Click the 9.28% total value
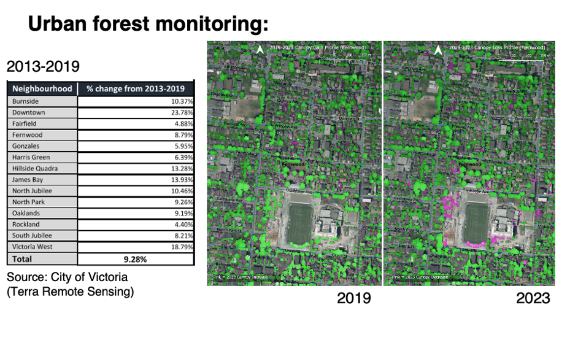Viewport: 578px width, 340px height. (x=135, y=259)
